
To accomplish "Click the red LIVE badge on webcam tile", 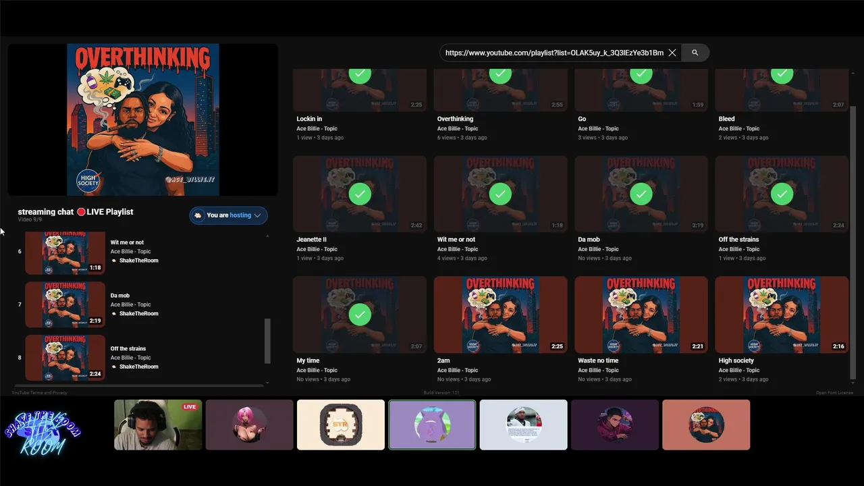I will (x=190, y=407).
